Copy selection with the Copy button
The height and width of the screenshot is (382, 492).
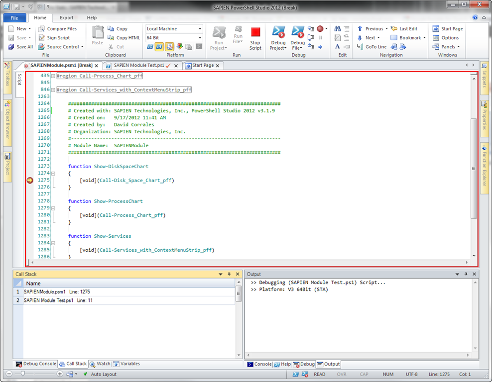[x=118, y=29]
